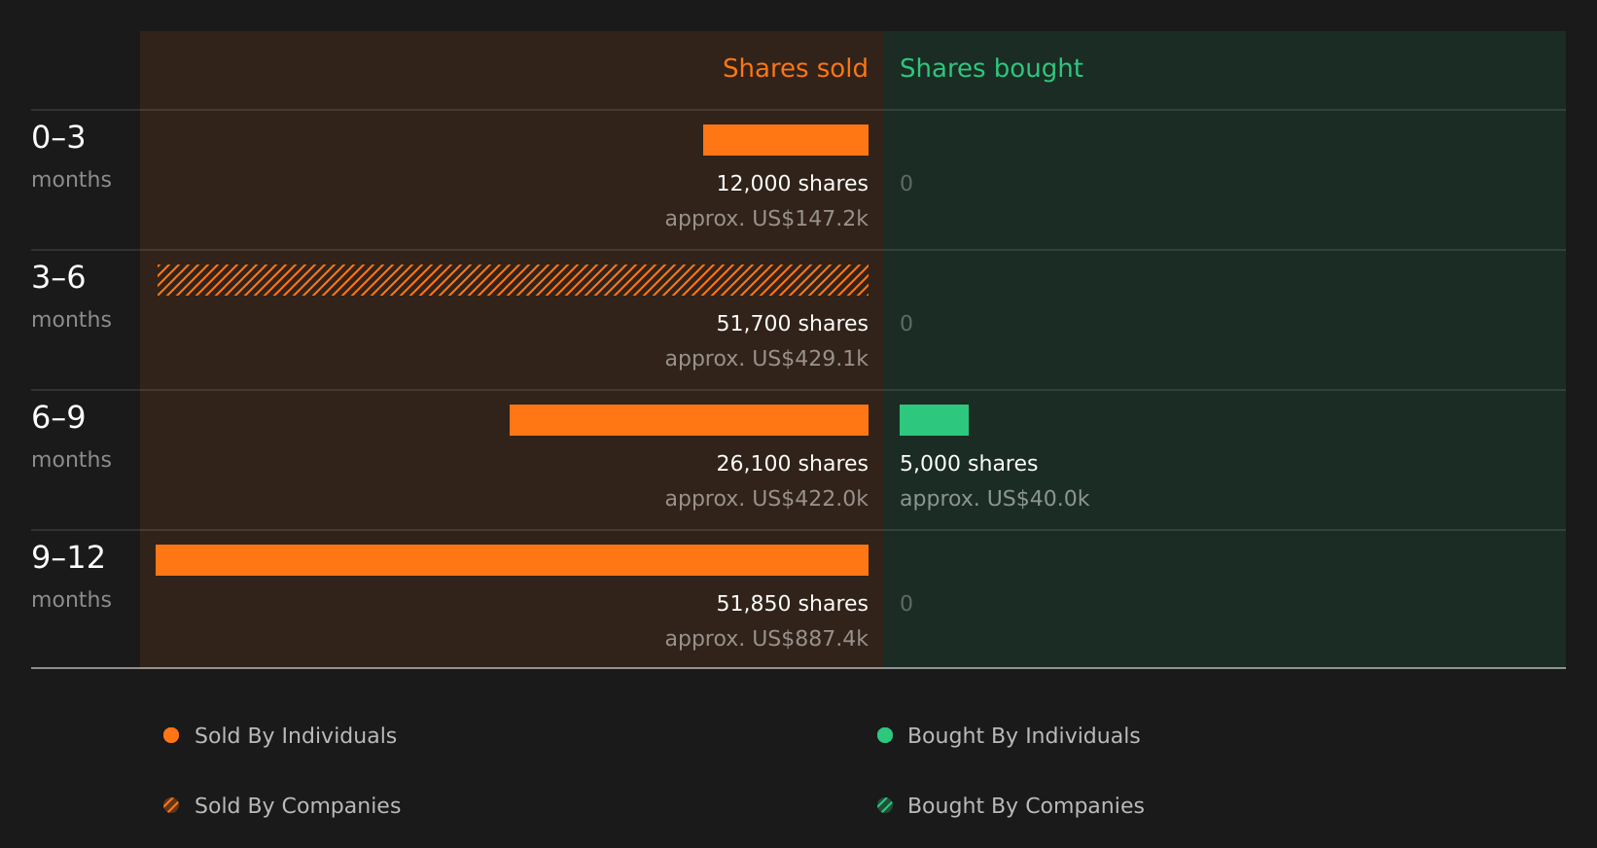Click the approx. US$887.4k amount
This screenshot has height=848, width=1597.
click(x=766, y=639)
